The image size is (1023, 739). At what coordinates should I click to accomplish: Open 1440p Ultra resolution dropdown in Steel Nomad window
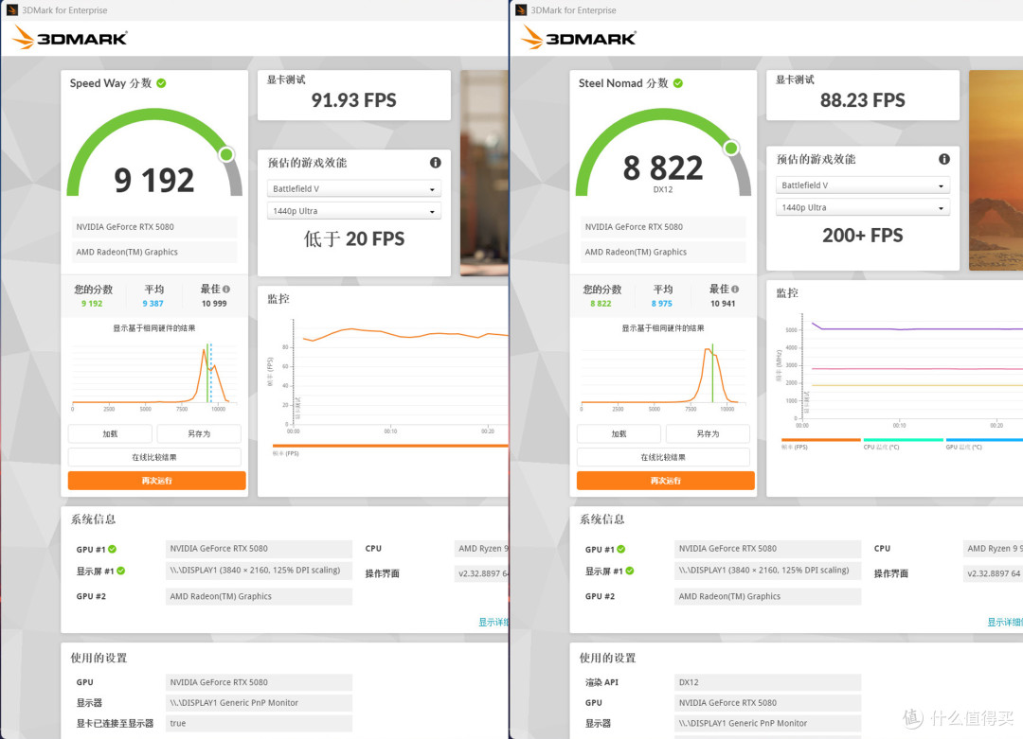pos(863,207)
